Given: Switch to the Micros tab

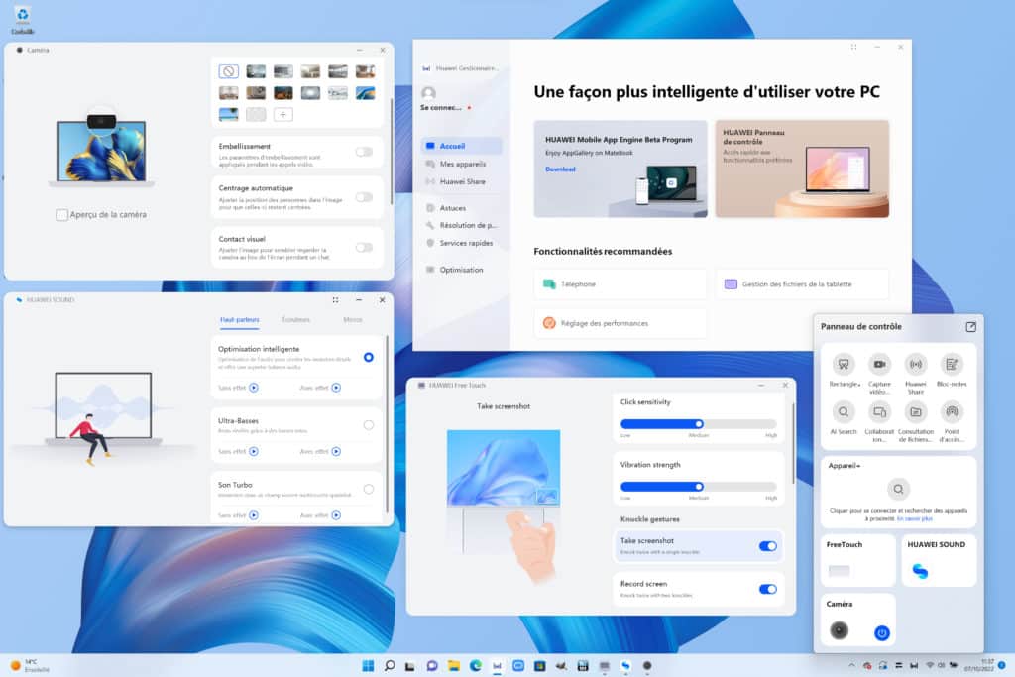Looking at the screenshot, I should 353,320.
